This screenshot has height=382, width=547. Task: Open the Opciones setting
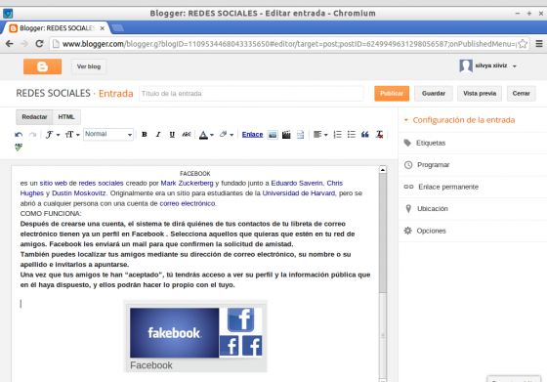pyautogui.click(x=473, y=231)
